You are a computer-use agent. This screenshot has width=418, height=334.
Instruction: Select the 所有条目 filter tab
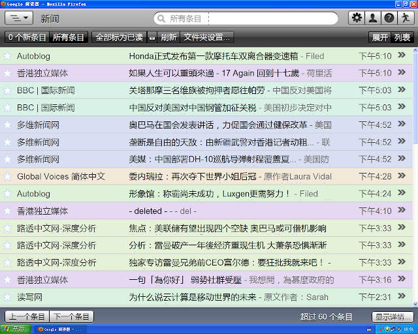tap(68, 37)
